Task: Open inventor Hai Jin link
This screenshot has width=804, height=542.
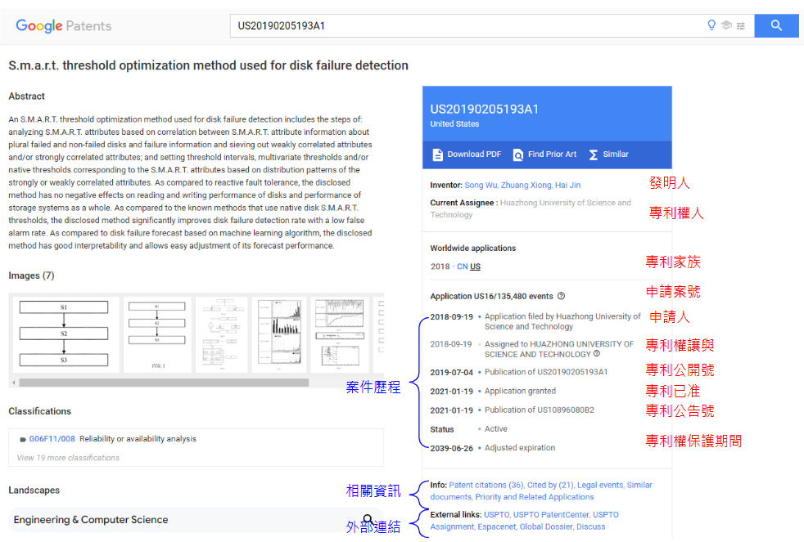Action: coord(567,185)
